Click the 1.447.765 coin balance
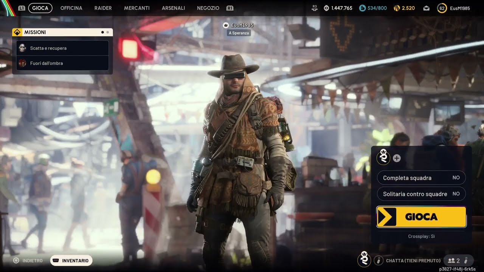This screenshot has width=484, height=272. [342, 8]
